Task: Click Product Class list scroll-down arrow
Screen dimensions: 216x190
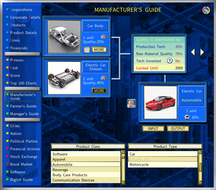Action: 123,182
